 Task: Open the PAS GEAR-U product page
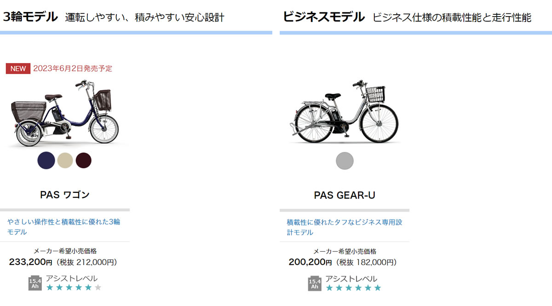click(x=345, y=195)
